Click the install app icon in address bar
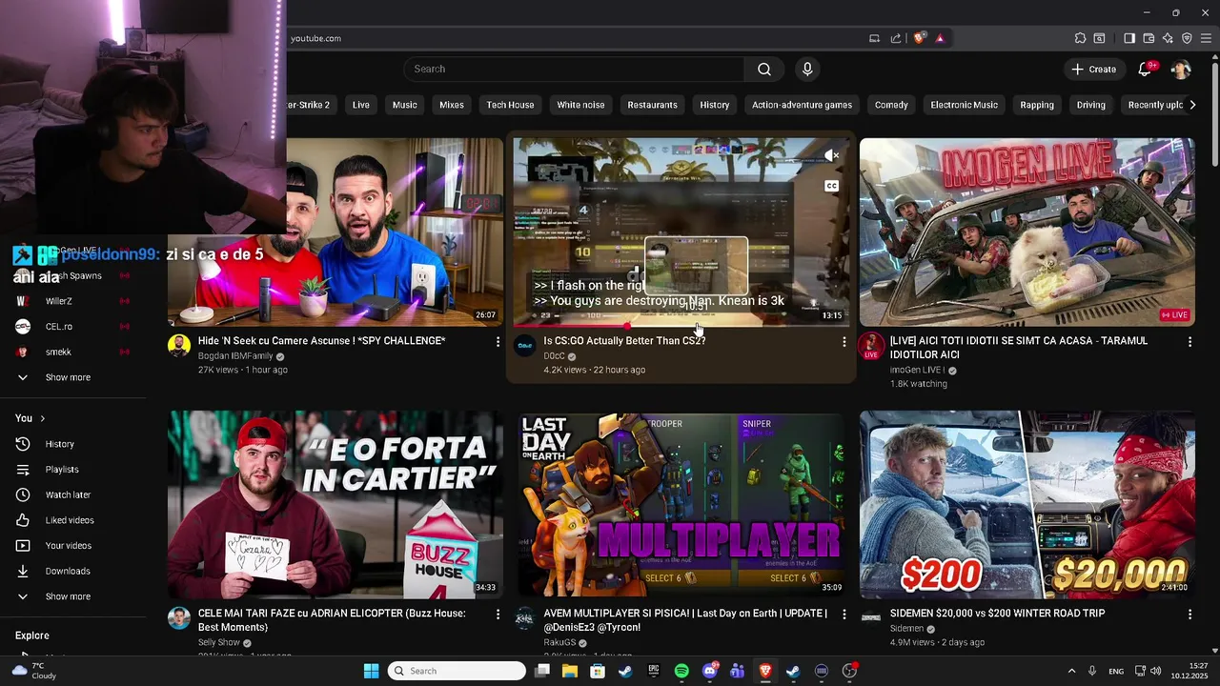 coord(874,38)
